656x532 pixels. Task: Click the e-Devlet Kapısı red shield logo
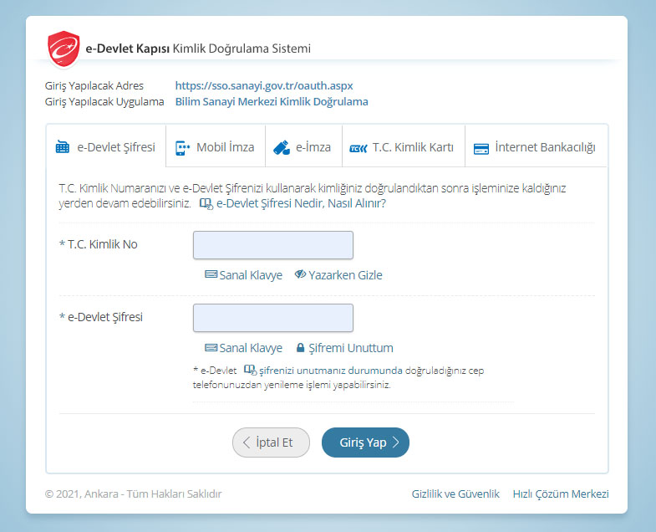pos(64,49)
